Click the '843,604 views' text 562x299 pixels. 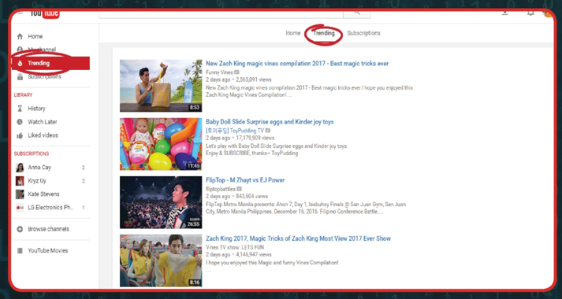coord(252,197)
